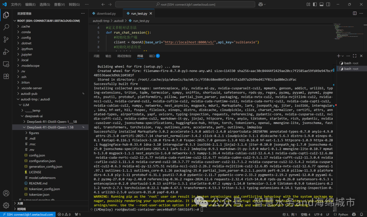Image resolution: width=367 pixels, height=217 pixels.
Task: Open the 查看(V) menu
Action: click(59, 4)
